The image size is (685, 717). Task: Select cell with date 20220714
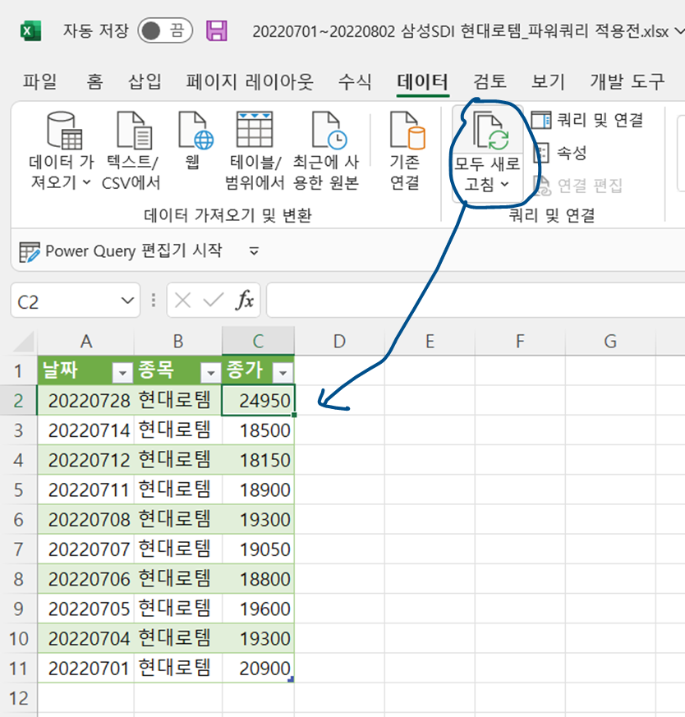(x=86, y=430)
